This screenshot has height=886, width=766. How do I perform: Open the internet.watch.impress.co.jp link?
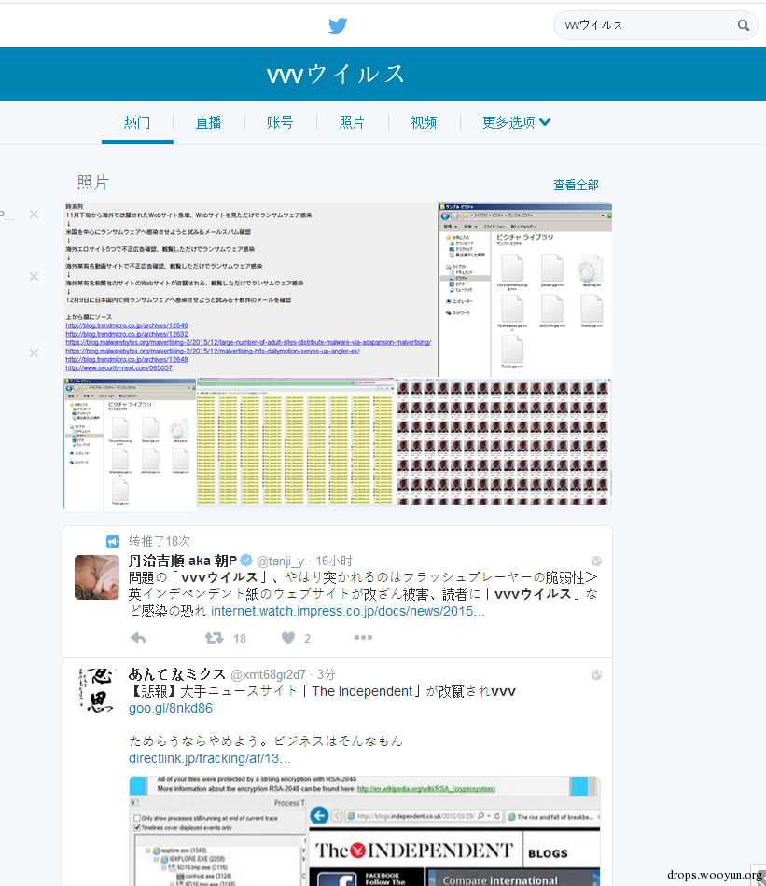coord(348,612)
